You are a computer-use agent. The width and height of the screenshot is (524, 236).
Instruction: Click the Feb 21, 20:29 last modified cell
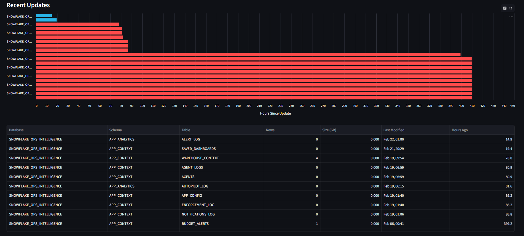415,149
